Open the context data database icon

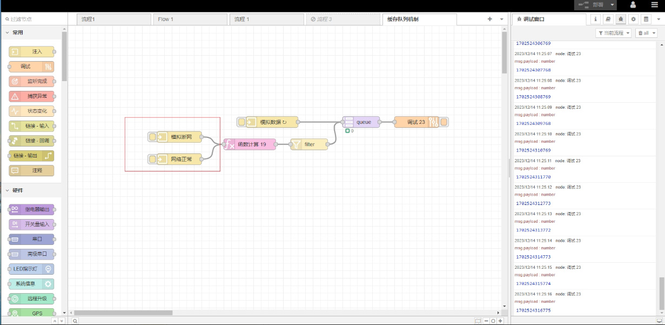[x=646, y=19]
